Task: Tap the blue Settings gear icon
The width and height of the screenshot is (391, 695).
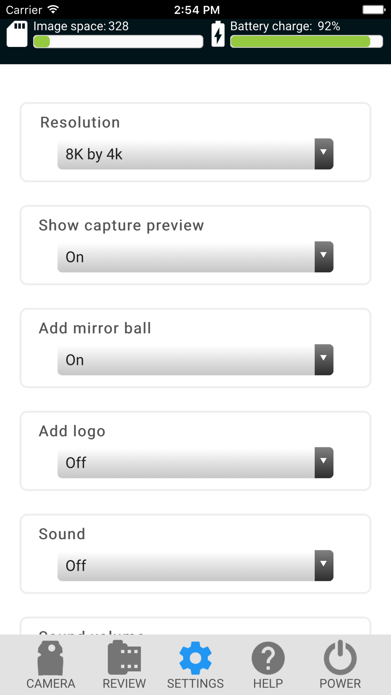Action: click(x=195, y=658)
